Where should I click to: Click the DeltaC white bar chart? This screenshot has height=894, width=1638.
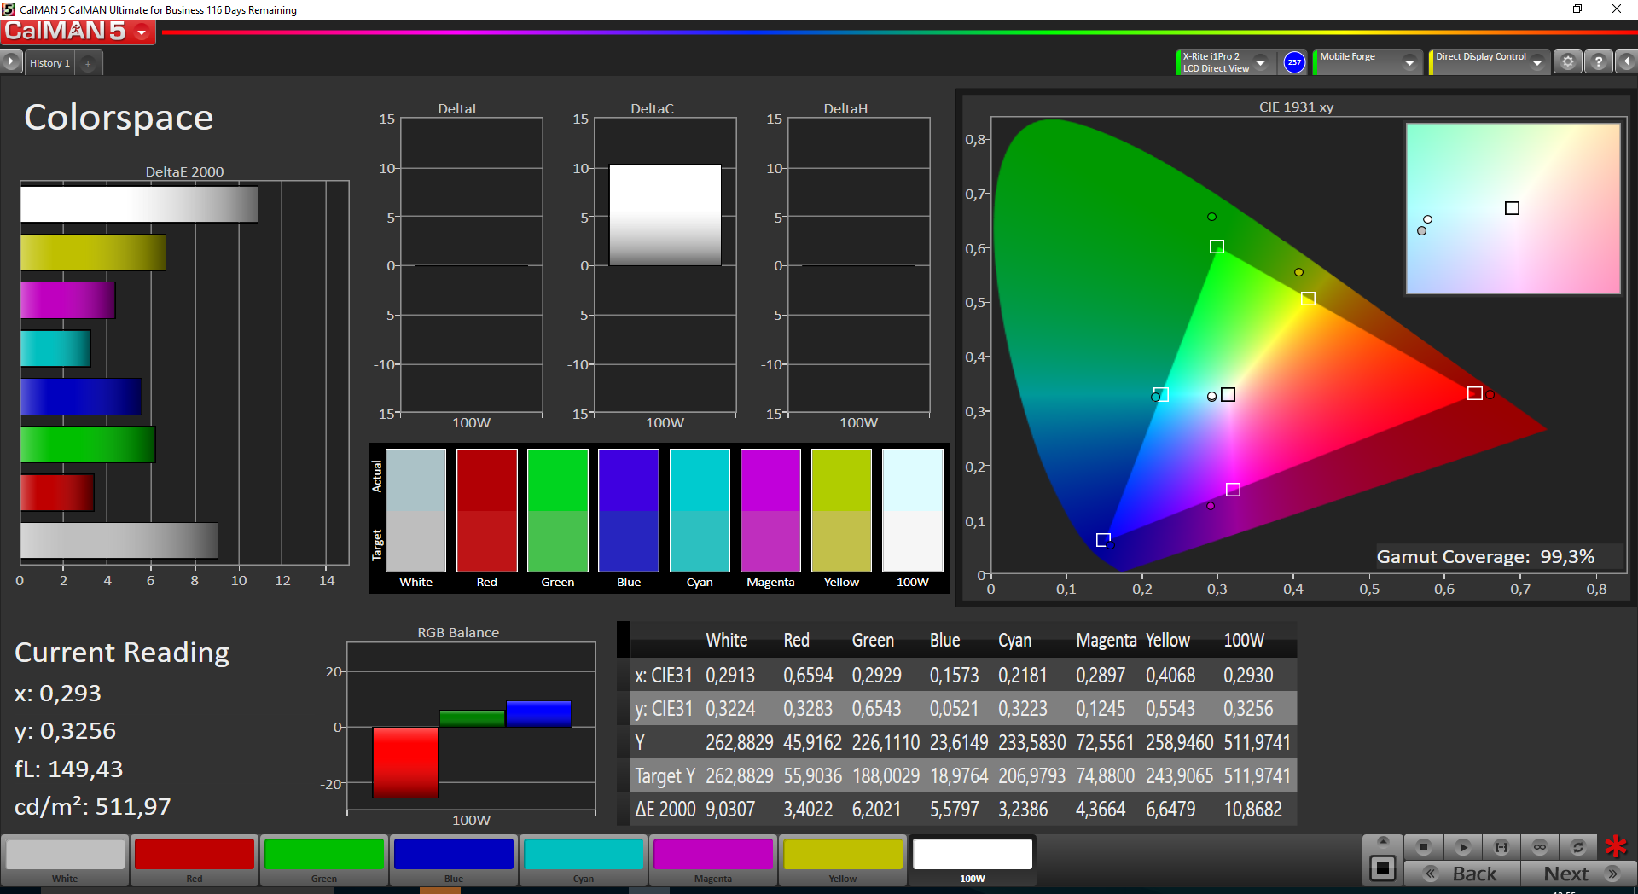665,215
